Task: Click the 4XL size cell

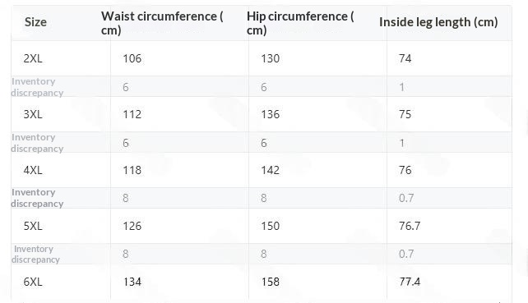Action: 33,170
